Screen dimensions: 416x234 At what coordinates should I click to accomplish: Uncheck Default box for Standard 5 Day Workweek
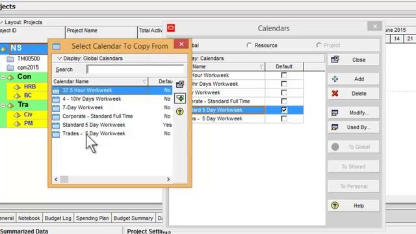tap(284, 110)
